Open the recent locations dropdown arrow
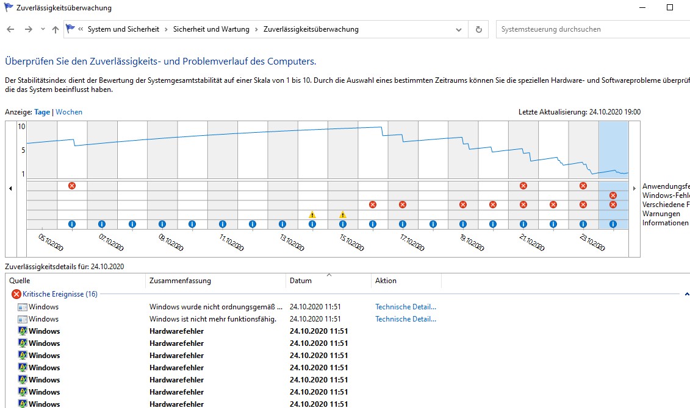The image size is (690, 408). pos(43,29)
